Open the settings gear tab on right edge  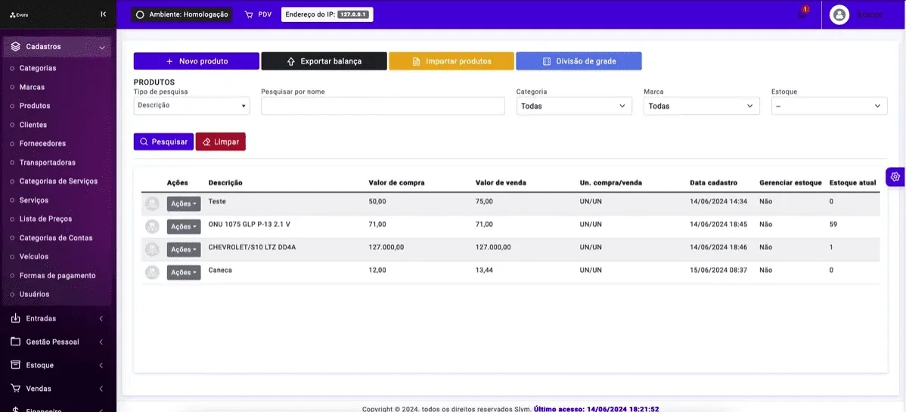point(895,176)
